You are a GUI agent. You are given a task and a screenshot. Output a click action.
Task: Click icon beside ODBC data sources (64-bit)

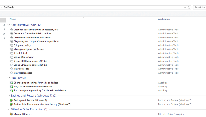point(12,65)
